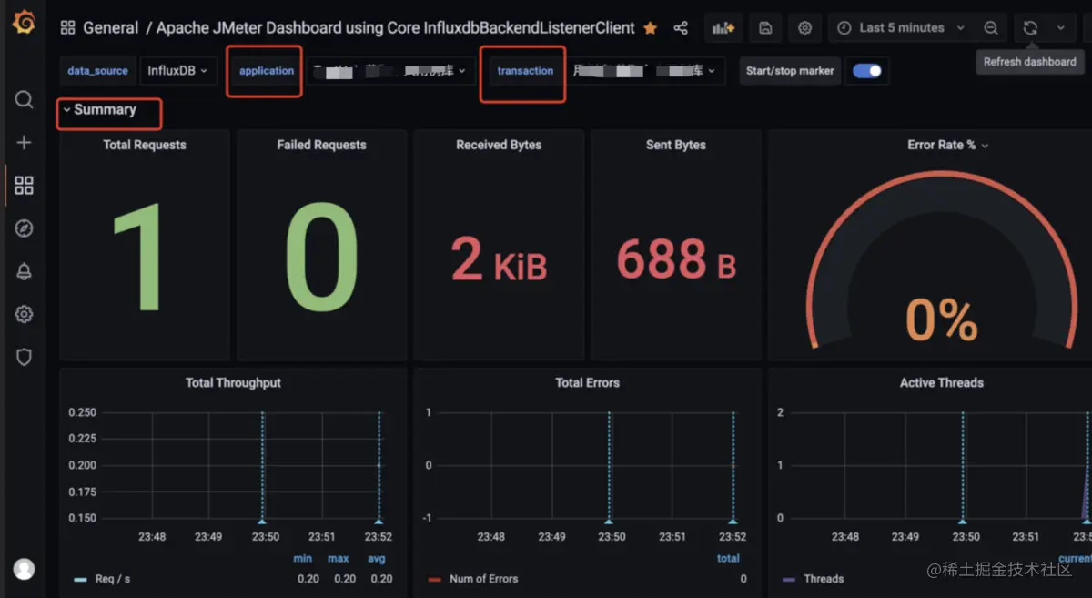The width and height of the screenshot is (1092, 598).
Task: Open the Explore compass icon
Action: (x=25, y=228)
